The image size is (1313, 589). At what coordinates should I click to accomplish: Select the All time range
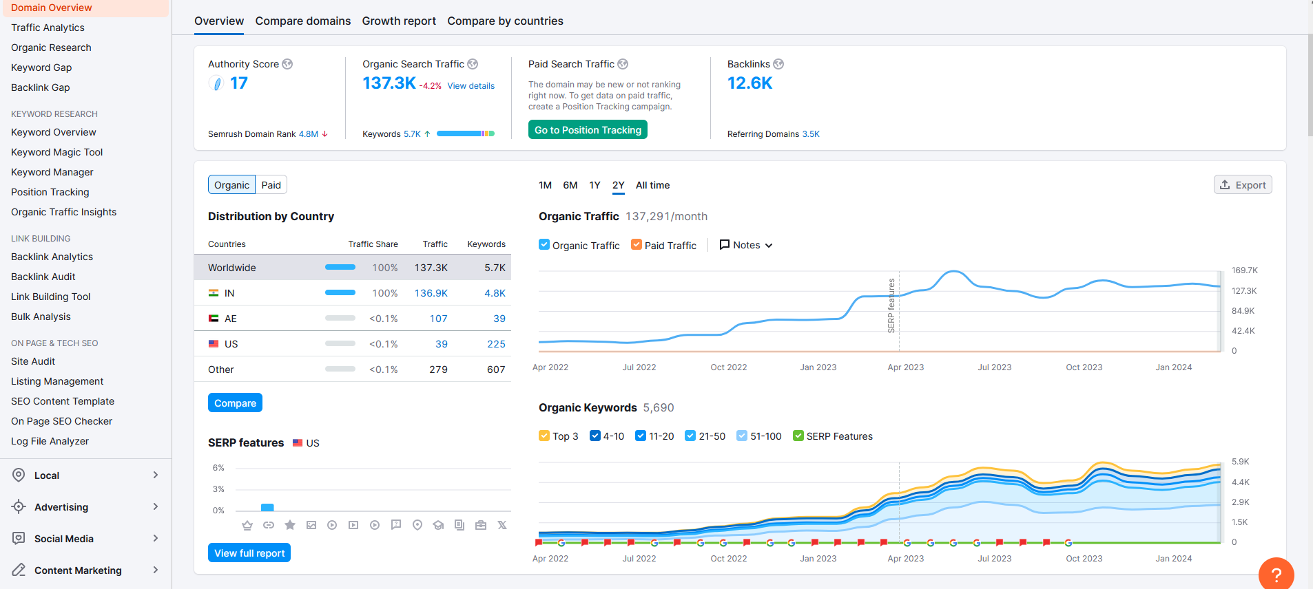tap(652, 185)
